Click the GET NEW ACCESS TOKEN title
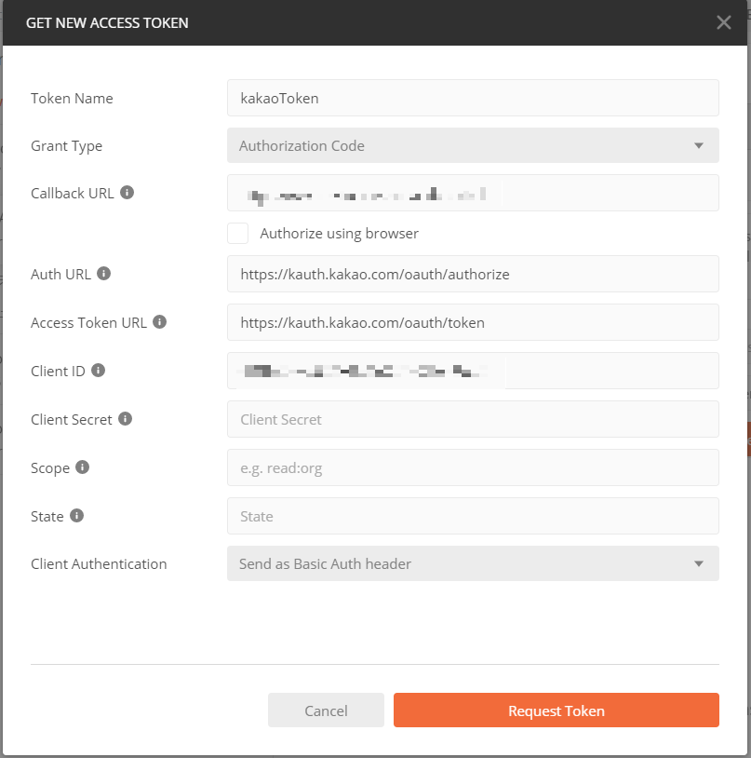This screenshot has height=758, width=751. pos(107,22)
